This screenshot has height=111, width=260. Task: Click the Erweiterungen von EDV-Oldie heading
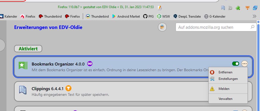tap(48, 27)
